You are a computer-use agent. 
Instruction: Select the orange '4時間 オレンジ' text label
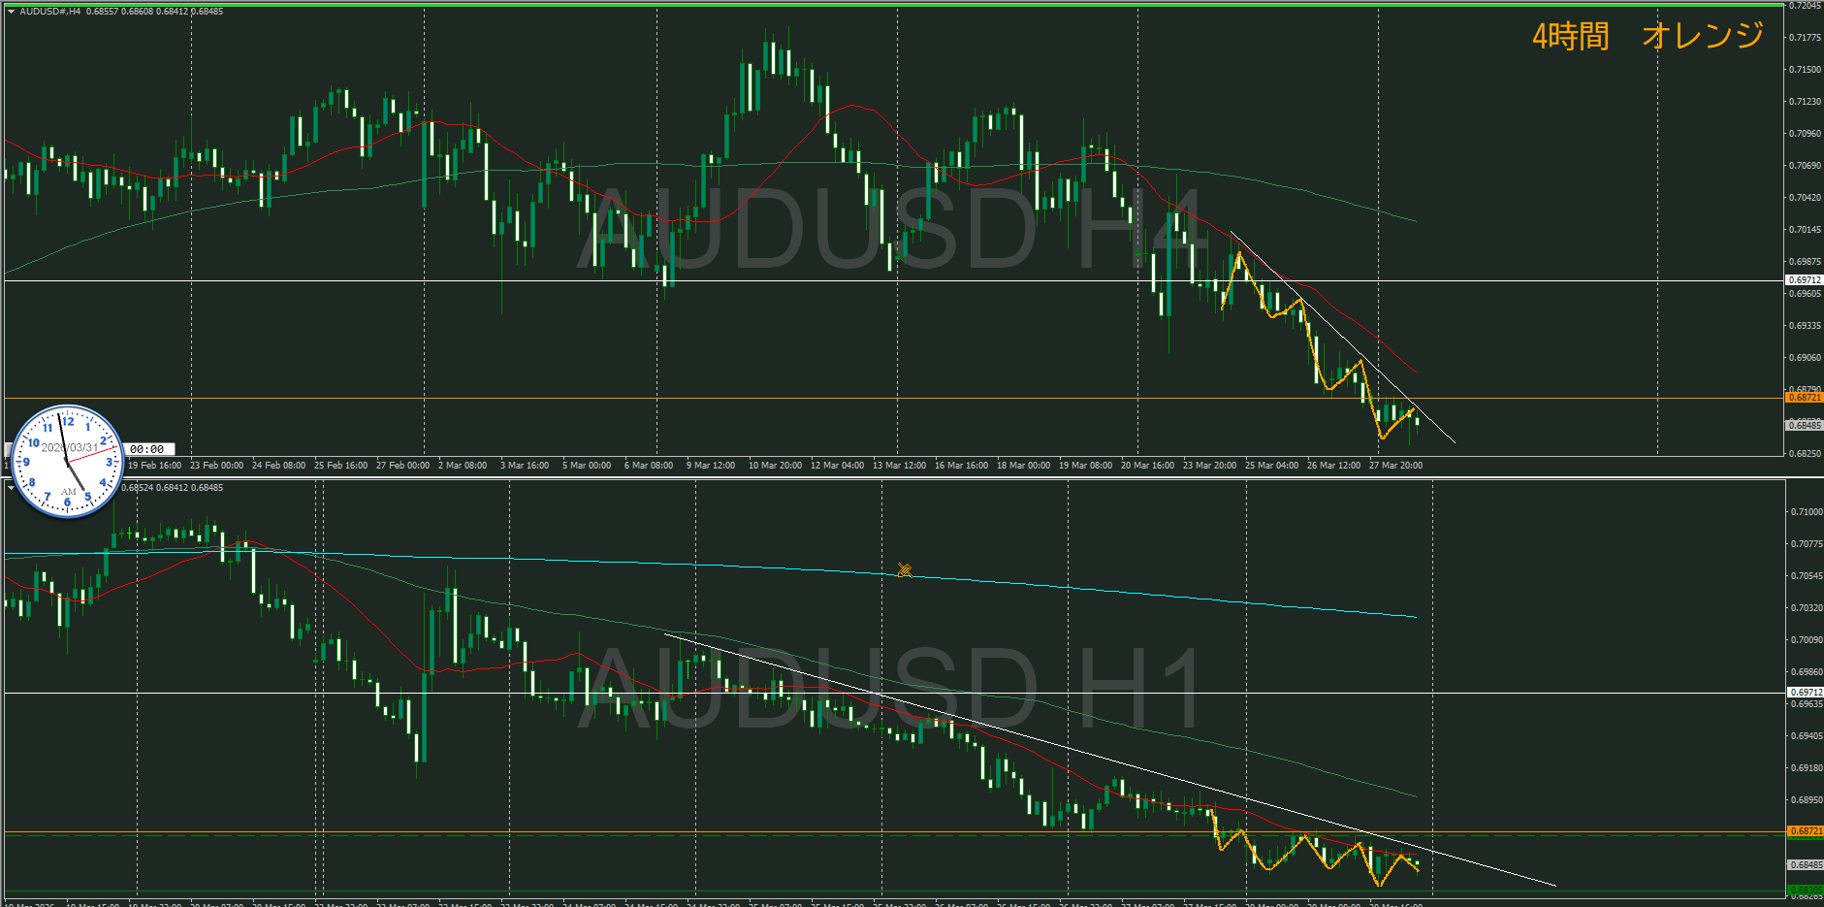[x=1647, y=36]
